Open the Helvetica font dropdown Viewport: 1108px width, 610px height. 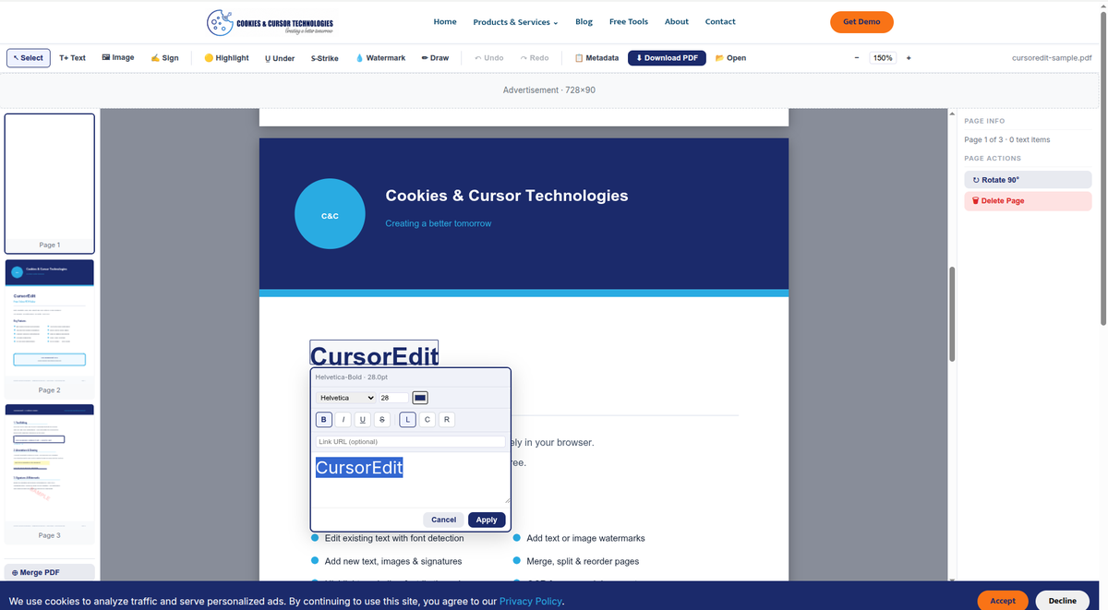coord(346,398)
